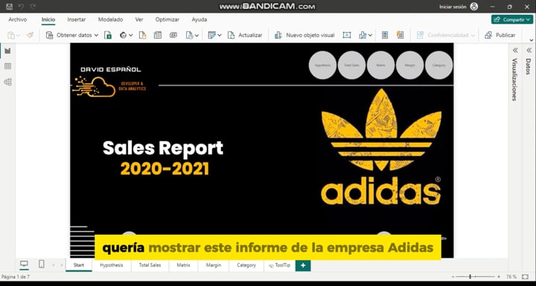The height and width of the screenshot is (286, 536).
Task: Expand the Paste dropdown arrow
Action: click(x=18, y=35)
